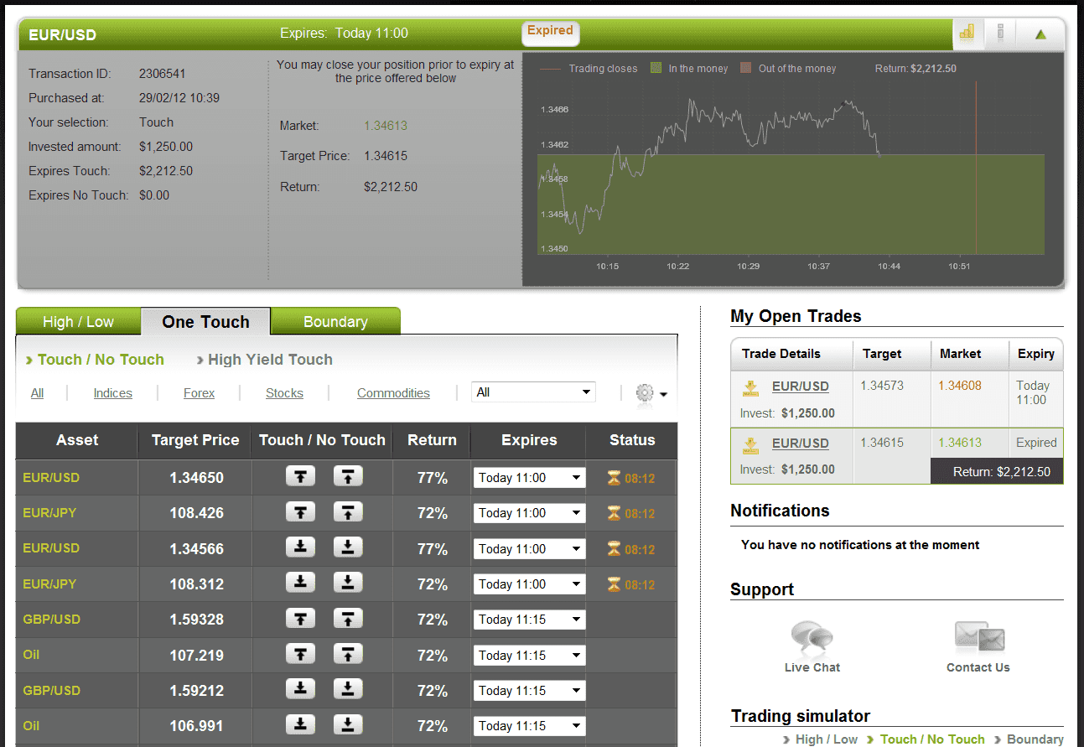Select No Touch button for EUR/USD target 1.34566
Image resolution: width=1084 pixels, height=747 pixels.
(348, 548)
